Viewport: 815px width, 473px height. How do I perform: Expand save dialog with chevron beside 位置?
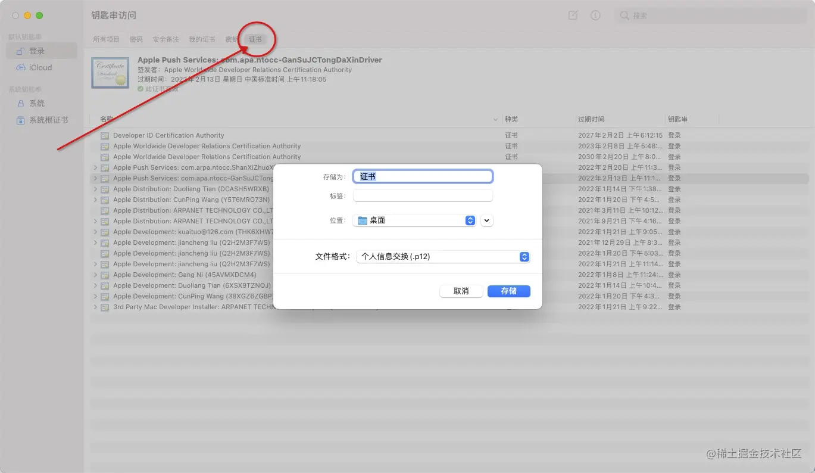point(487,220)
